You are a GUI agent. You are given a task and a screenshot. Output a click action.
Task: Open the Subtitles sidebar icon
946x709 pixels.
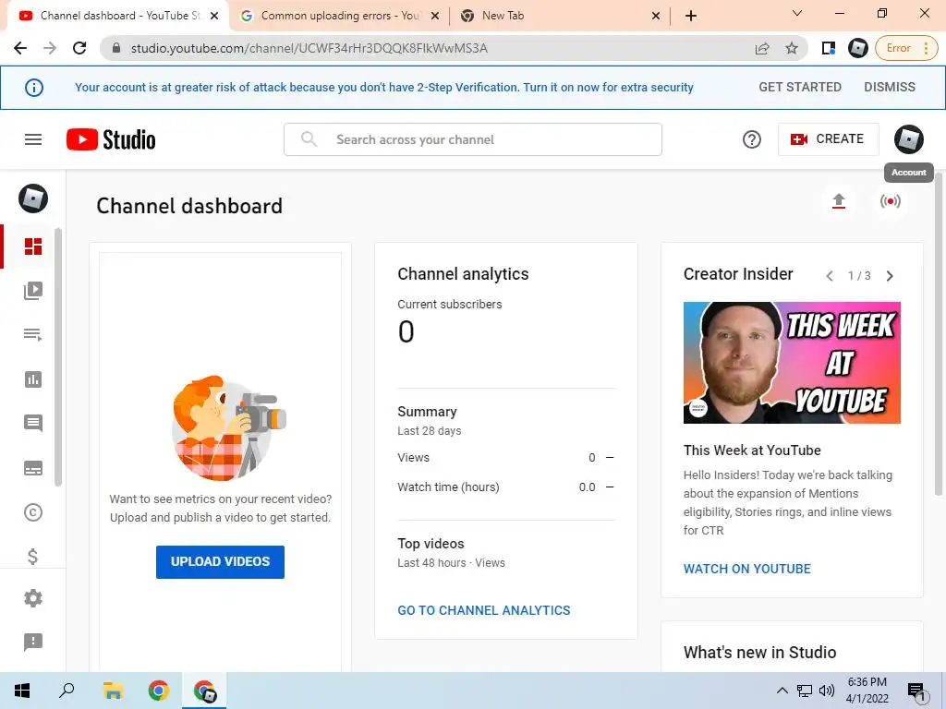point(33,468)
